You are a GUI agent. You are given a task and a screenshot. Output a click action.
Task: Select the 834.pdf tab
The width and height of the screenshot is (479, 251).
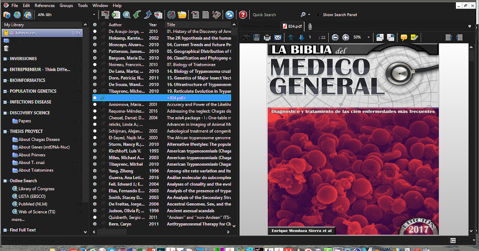(x=292, y=26)
